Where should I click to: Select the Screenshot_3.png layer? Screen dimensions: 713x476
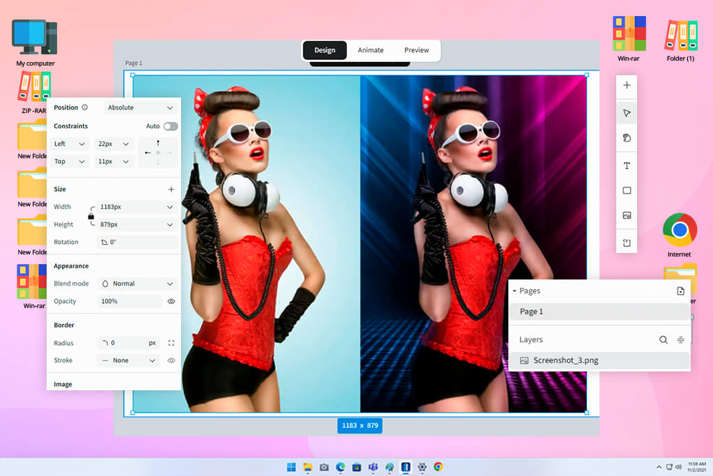coord(599,360)
